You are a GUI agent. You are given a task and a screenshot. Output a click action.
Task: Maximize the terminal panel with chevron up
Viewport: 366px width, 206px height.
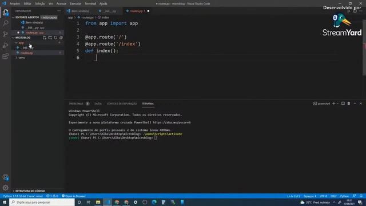[355, 104]
